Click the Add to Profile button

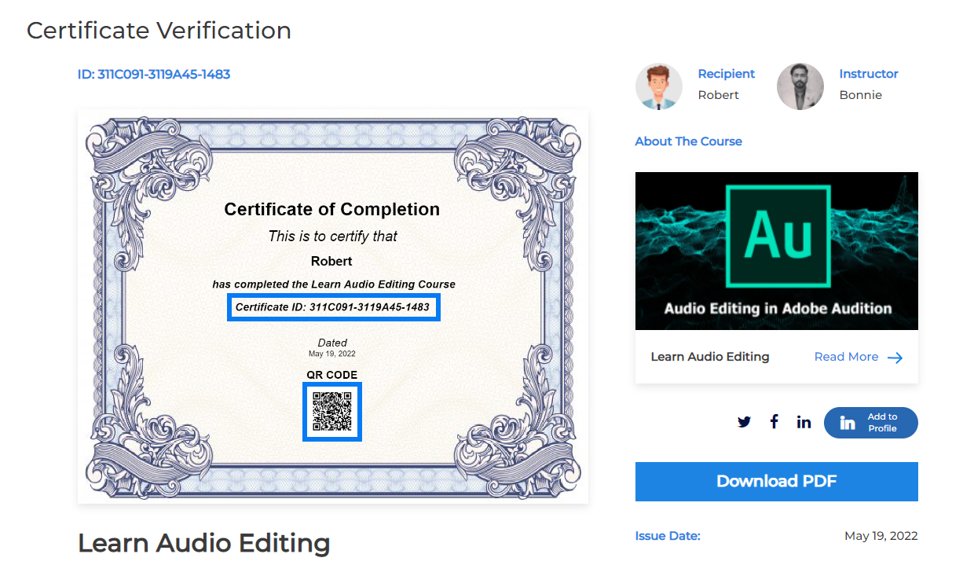tap(870, 422)
